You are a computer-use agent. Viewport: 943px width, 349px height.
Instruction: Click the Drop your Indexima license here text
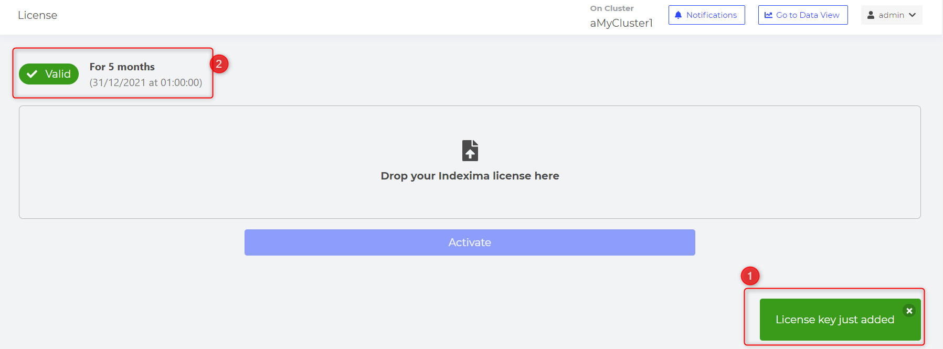[x=470, y=176]
